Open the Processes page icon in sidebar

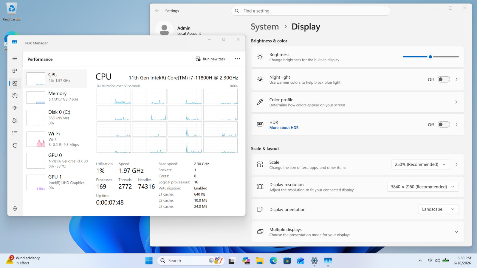pyautogui.click(x=15, y=71)
